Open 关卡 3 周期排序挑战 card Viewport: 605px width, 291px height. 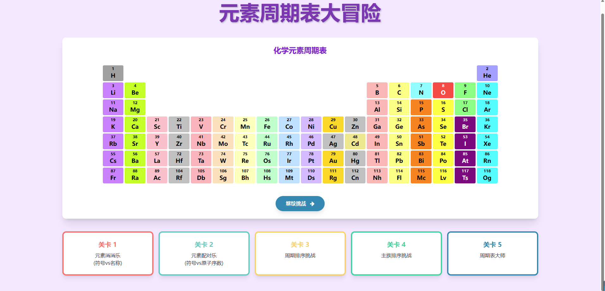[300, 253]
